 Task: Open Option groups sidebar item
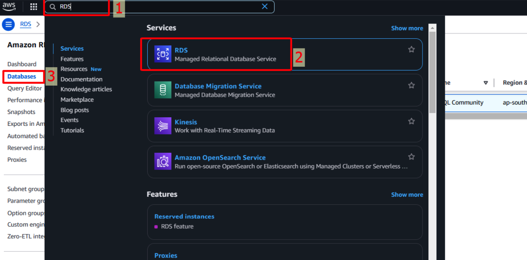25,213
